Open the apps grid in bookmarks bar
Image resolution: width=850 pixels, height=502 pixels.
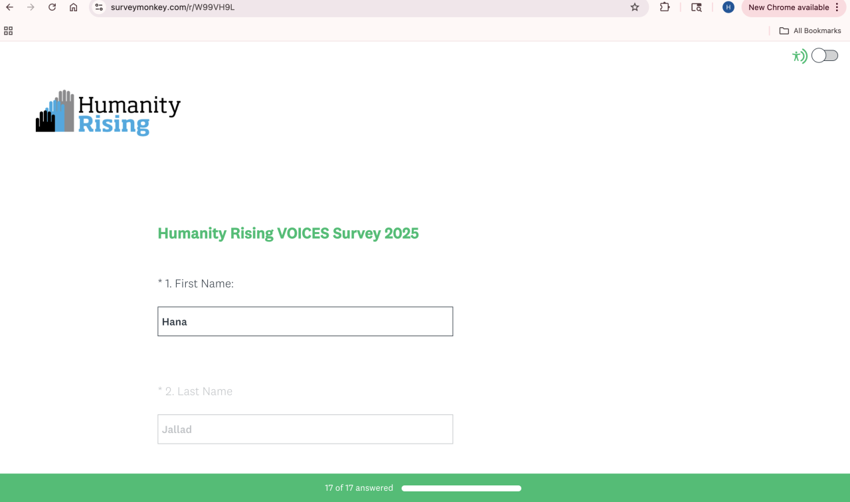(x=9, y=31)
